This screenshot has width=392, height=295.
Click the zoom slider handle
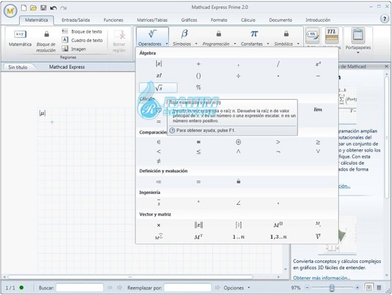click(332, 288)
